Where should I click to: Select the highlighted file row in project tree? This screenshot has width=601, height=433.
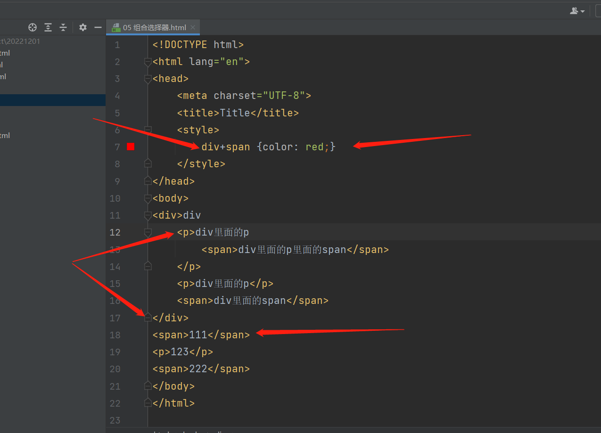pos(53,100)
